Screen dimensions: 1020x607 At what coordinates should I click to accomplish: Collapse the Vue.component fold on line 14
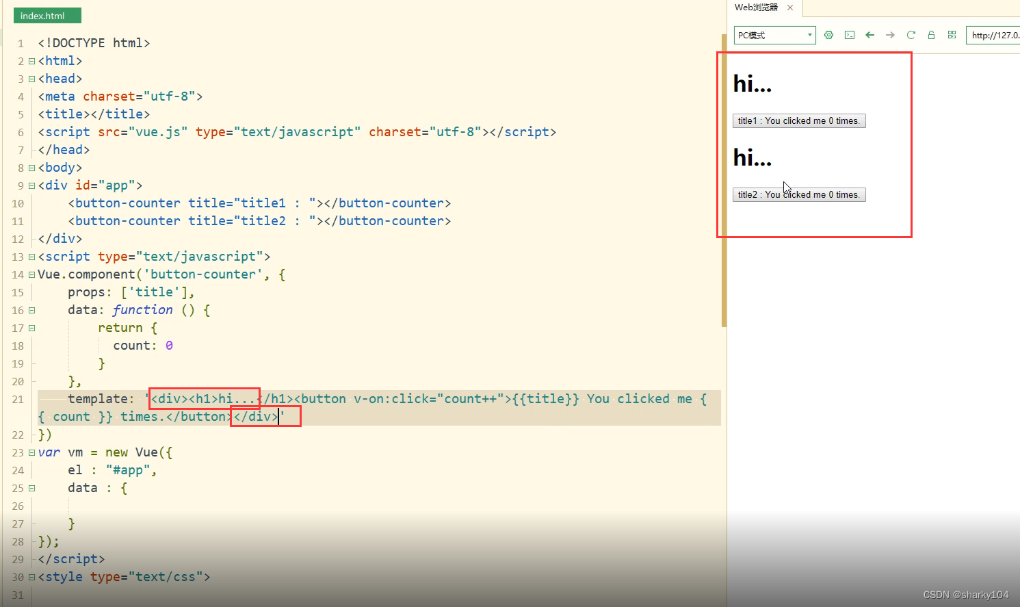[x=31, y=274]
